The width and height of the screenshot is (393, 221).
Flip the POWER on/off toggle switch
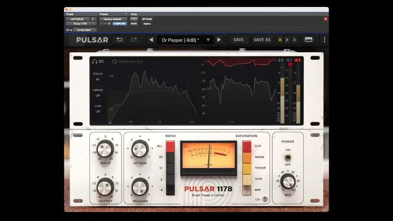[288, 157]
